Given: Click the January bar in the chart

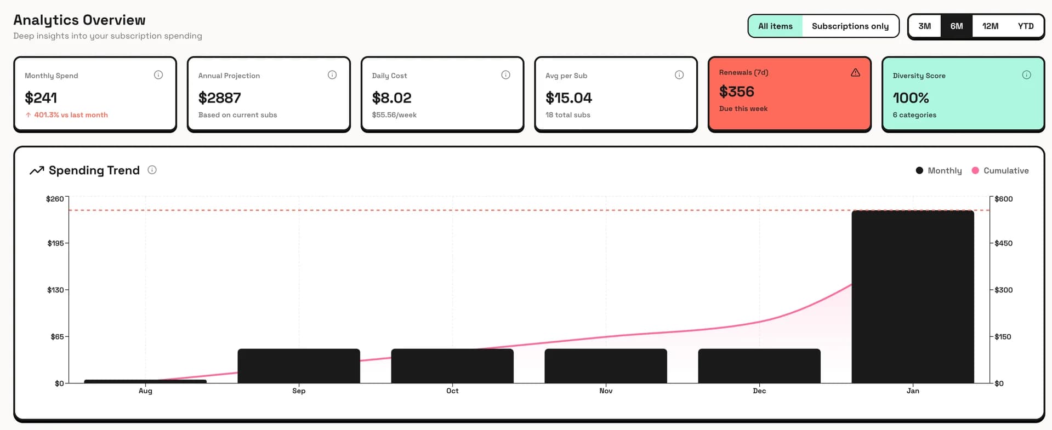Looking at the screenshot, I should tap(912, 296).
